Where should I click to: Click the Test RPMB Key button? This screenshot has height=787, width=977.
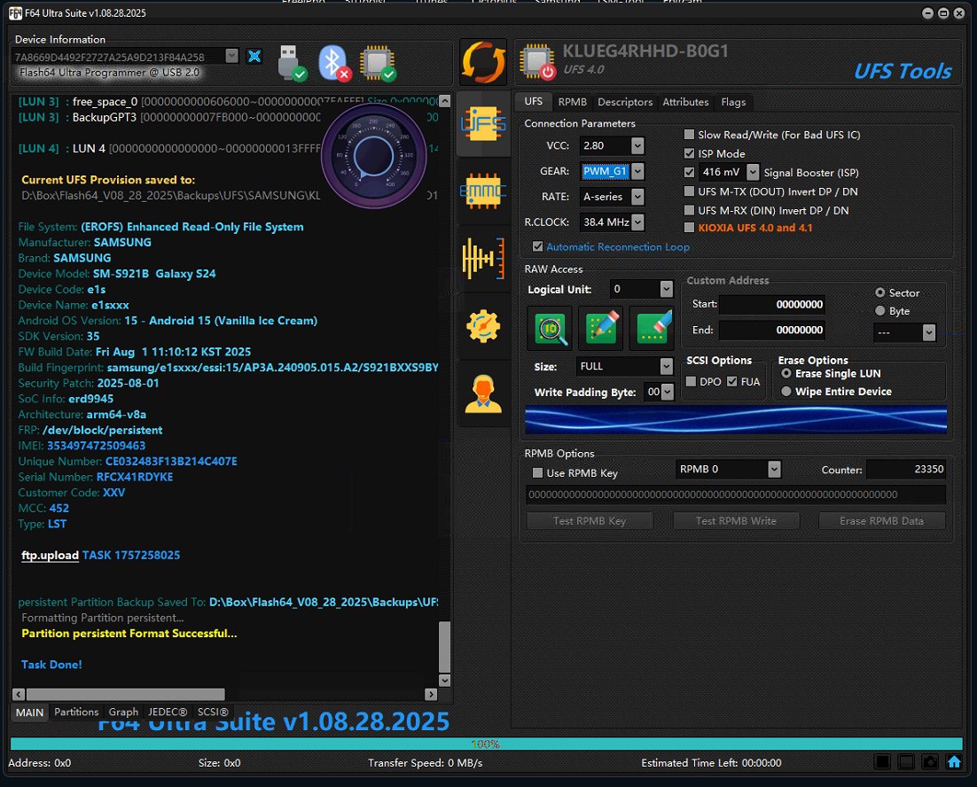(590, 521)
